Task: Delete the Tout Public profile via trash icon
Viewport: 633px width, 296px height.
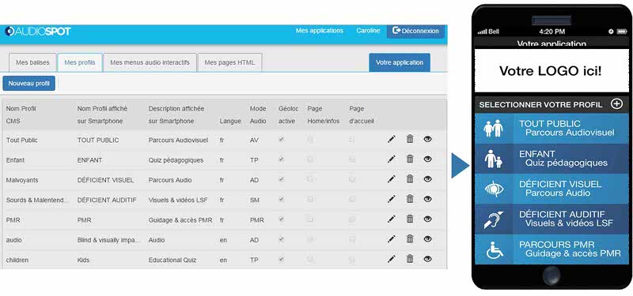Action: click(x=410, y=139)
